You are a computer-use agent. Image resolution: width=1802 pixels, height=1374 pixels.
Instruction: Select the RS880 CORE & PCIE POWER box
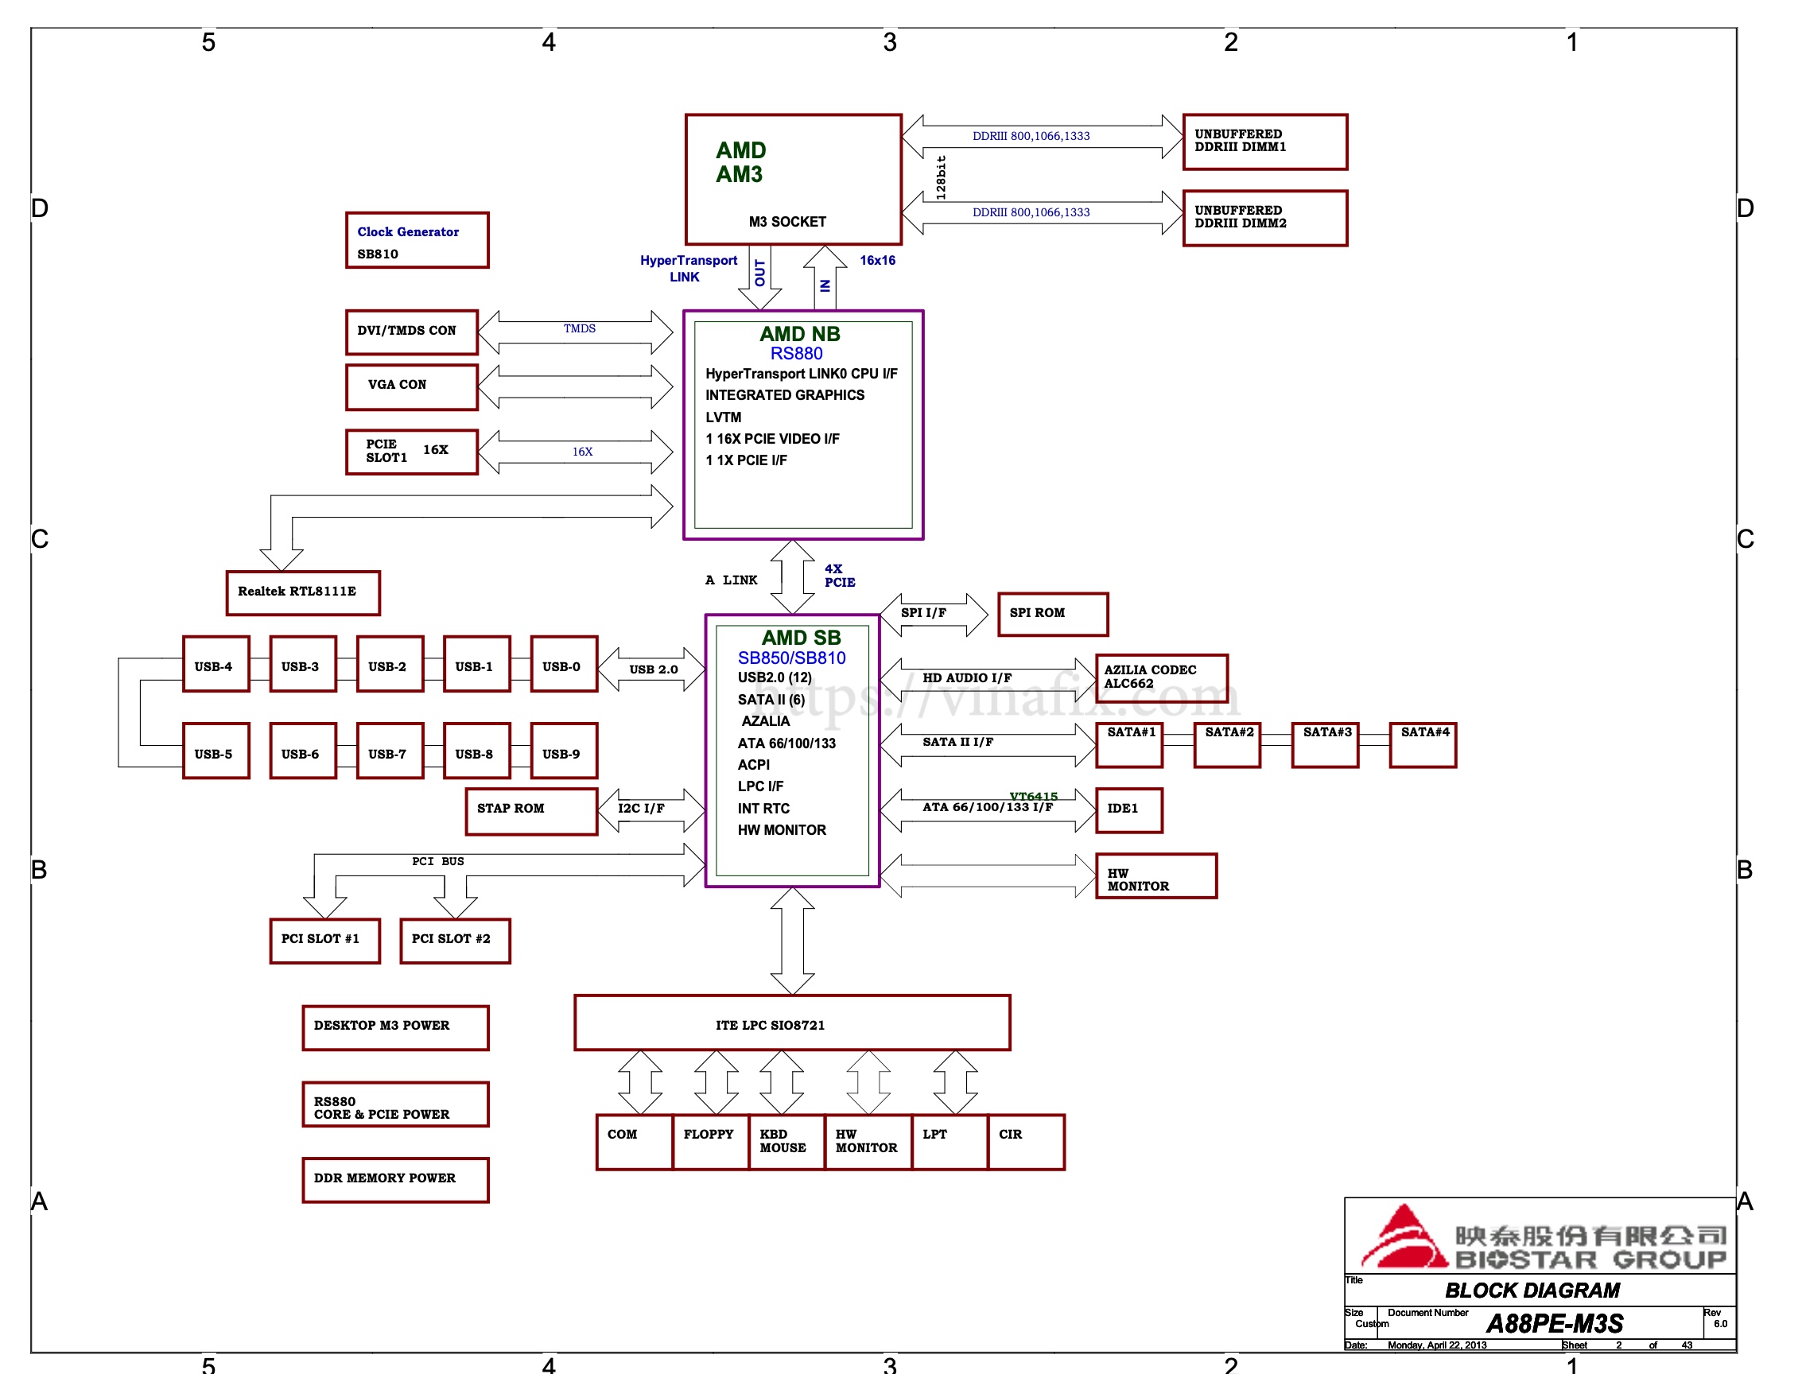coord(395,1104)
